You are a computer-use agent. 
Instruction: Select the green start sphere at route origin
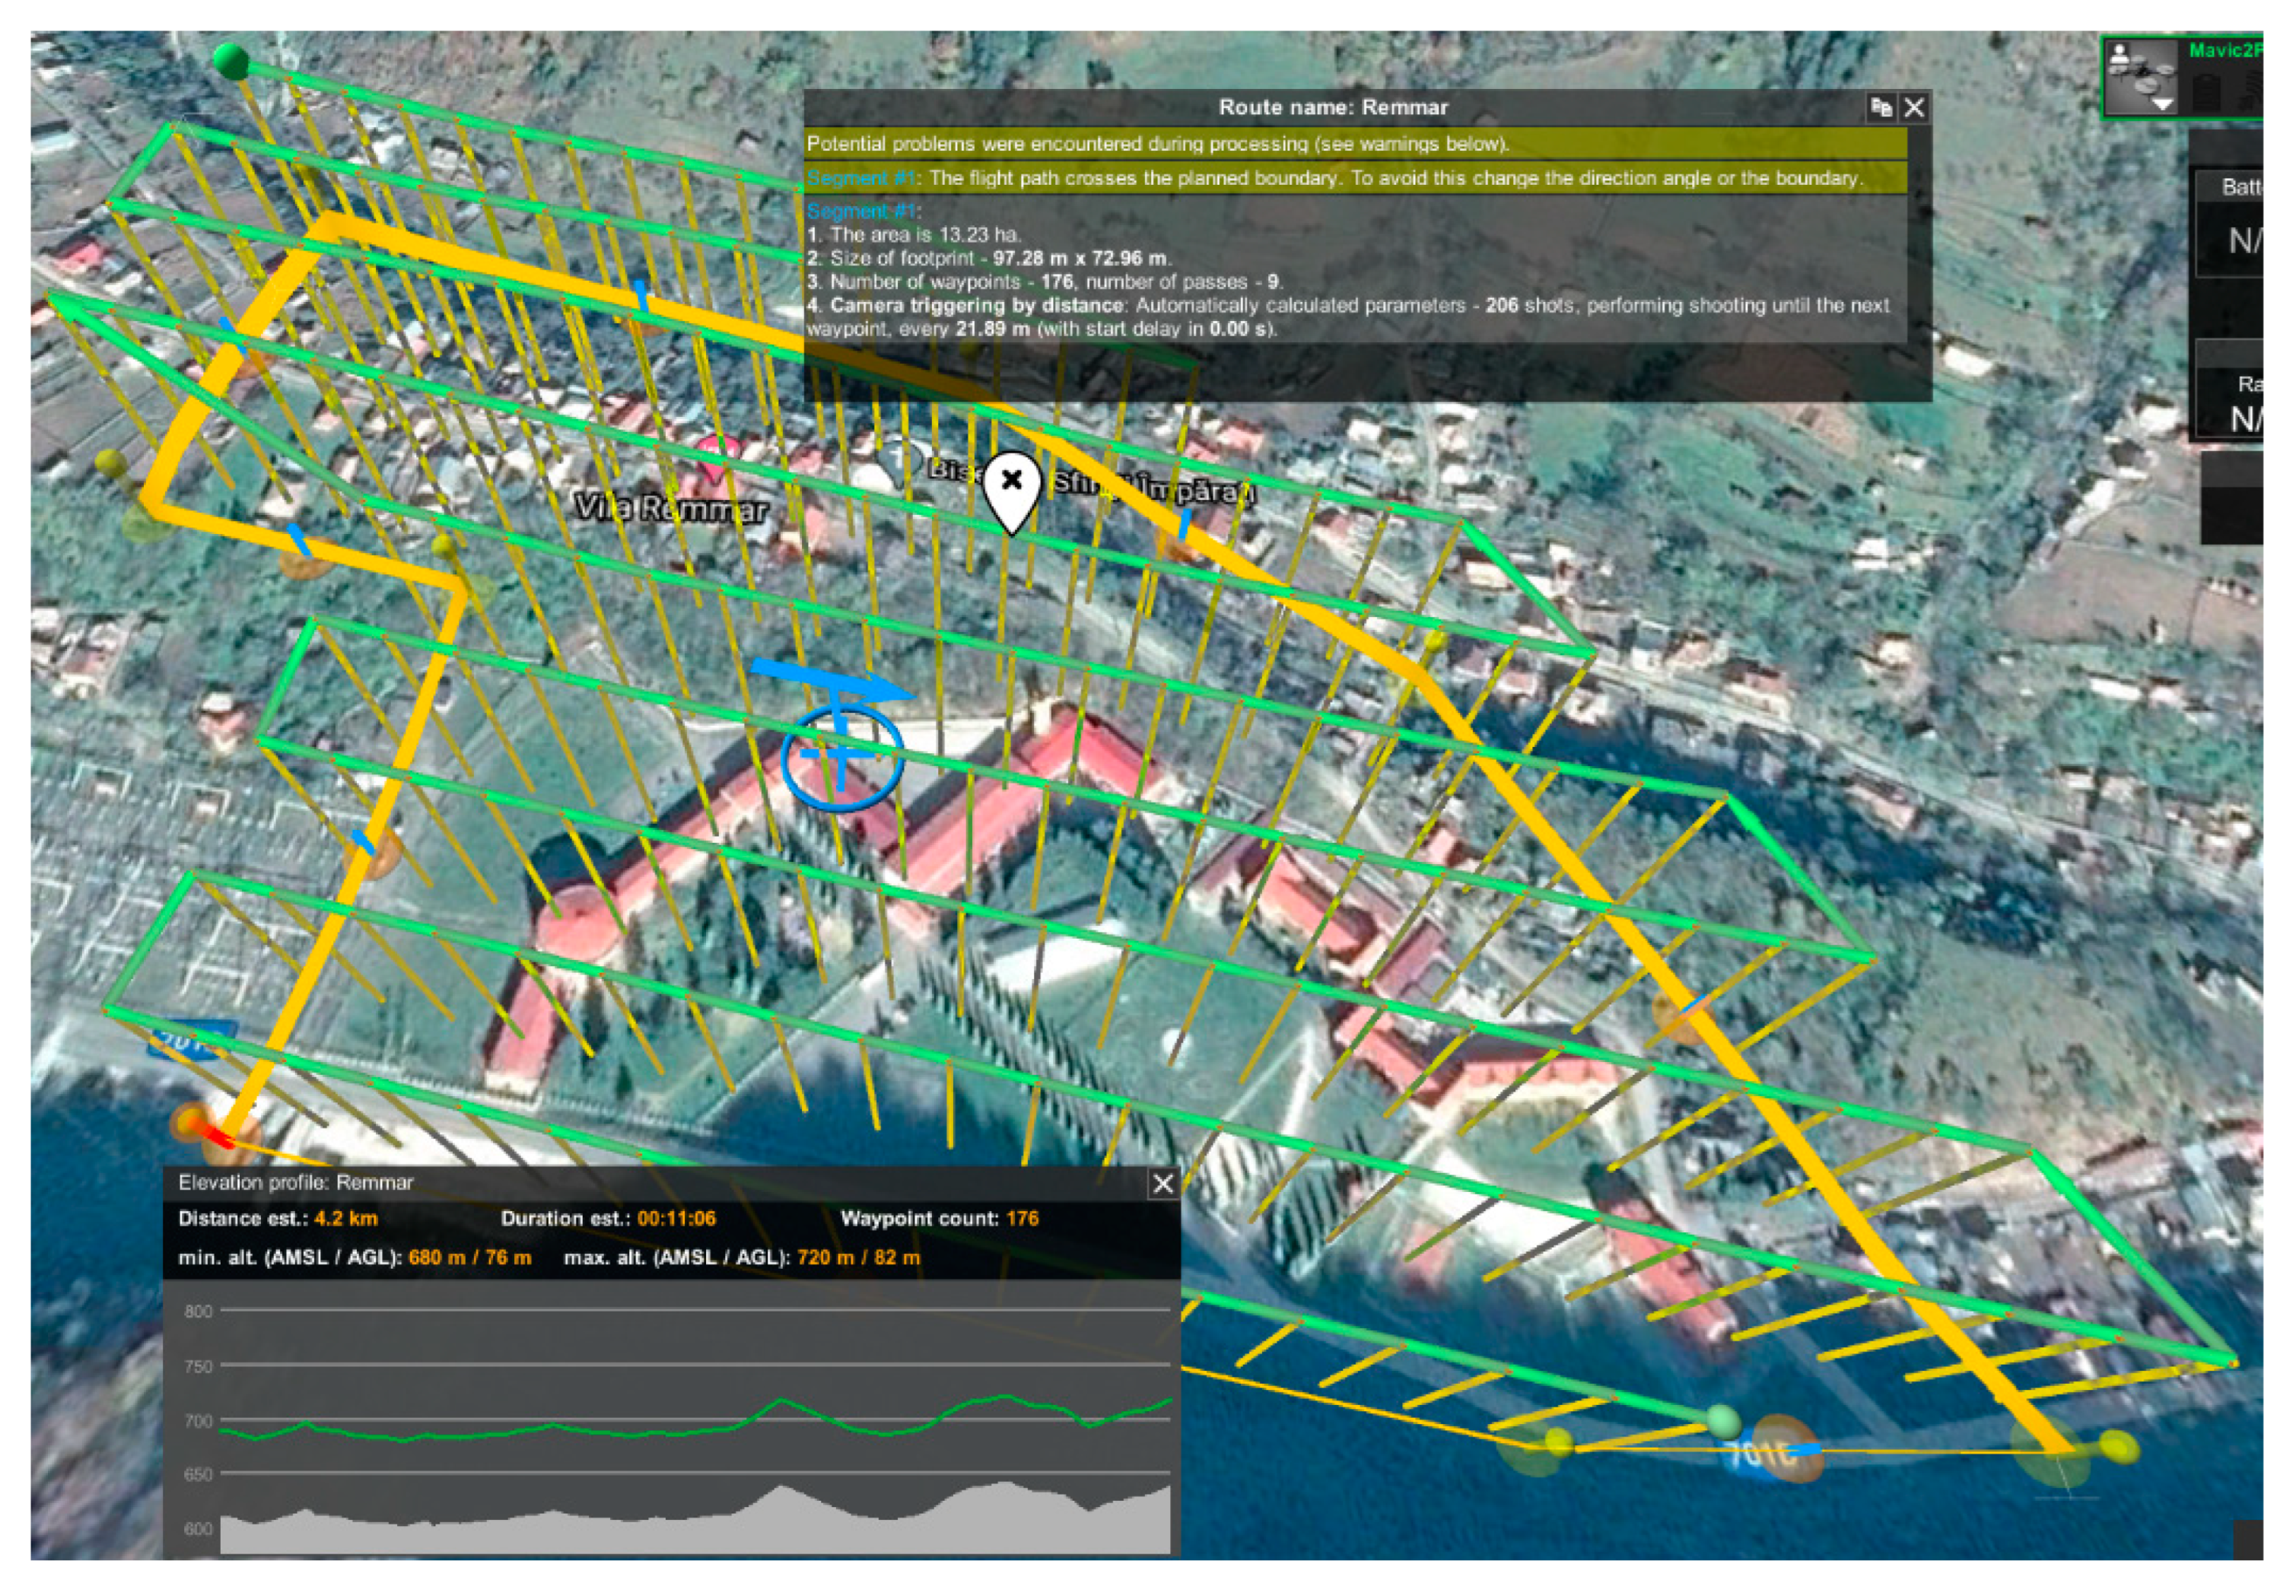click(232, 60)
